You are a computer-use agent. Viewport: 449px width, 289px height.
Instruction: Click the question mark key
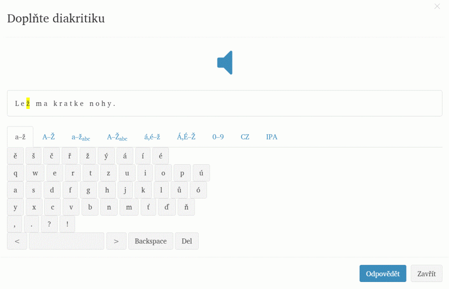point(49,224)
